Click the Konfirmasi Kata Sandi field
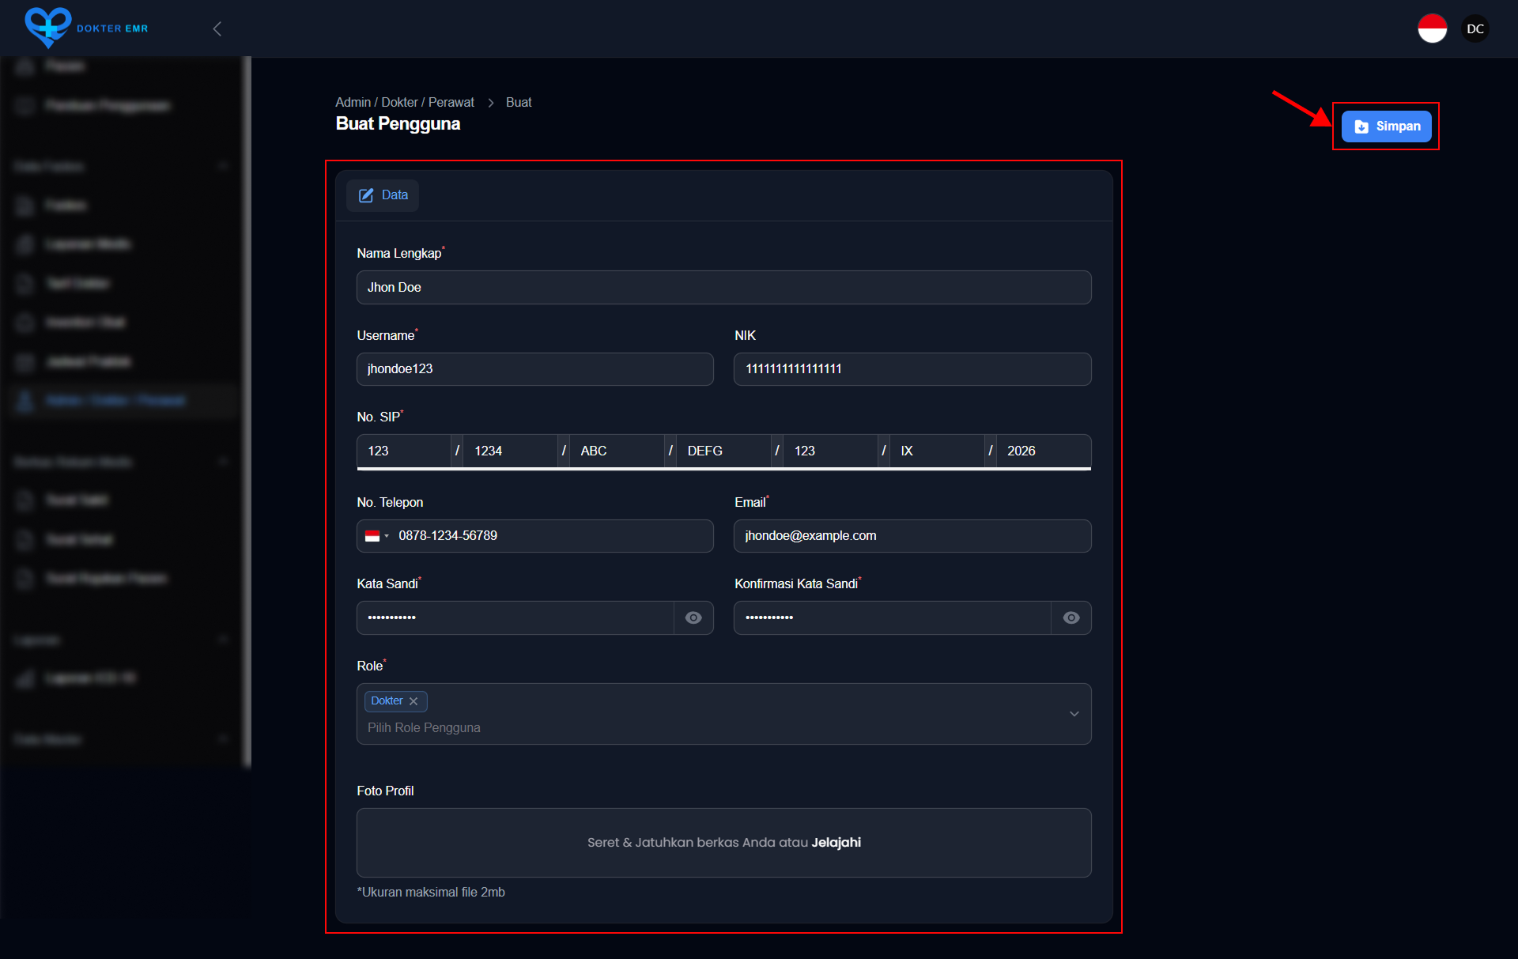This screenshot has width=1518, height=959. (892, 617)
